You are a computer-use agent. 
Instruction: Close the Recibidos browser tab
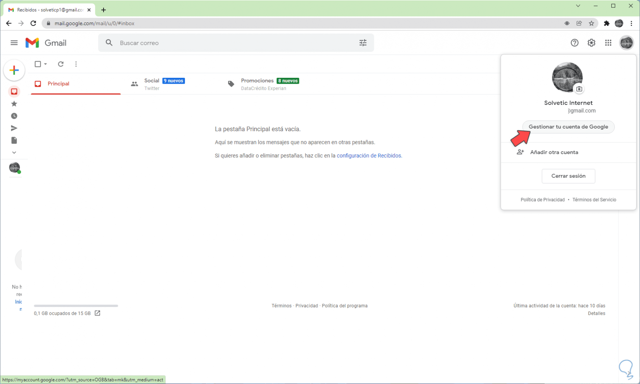coord(89,10)
